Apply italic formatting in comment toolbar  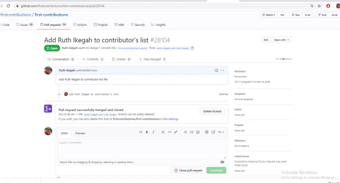click(x=153, y=132)
